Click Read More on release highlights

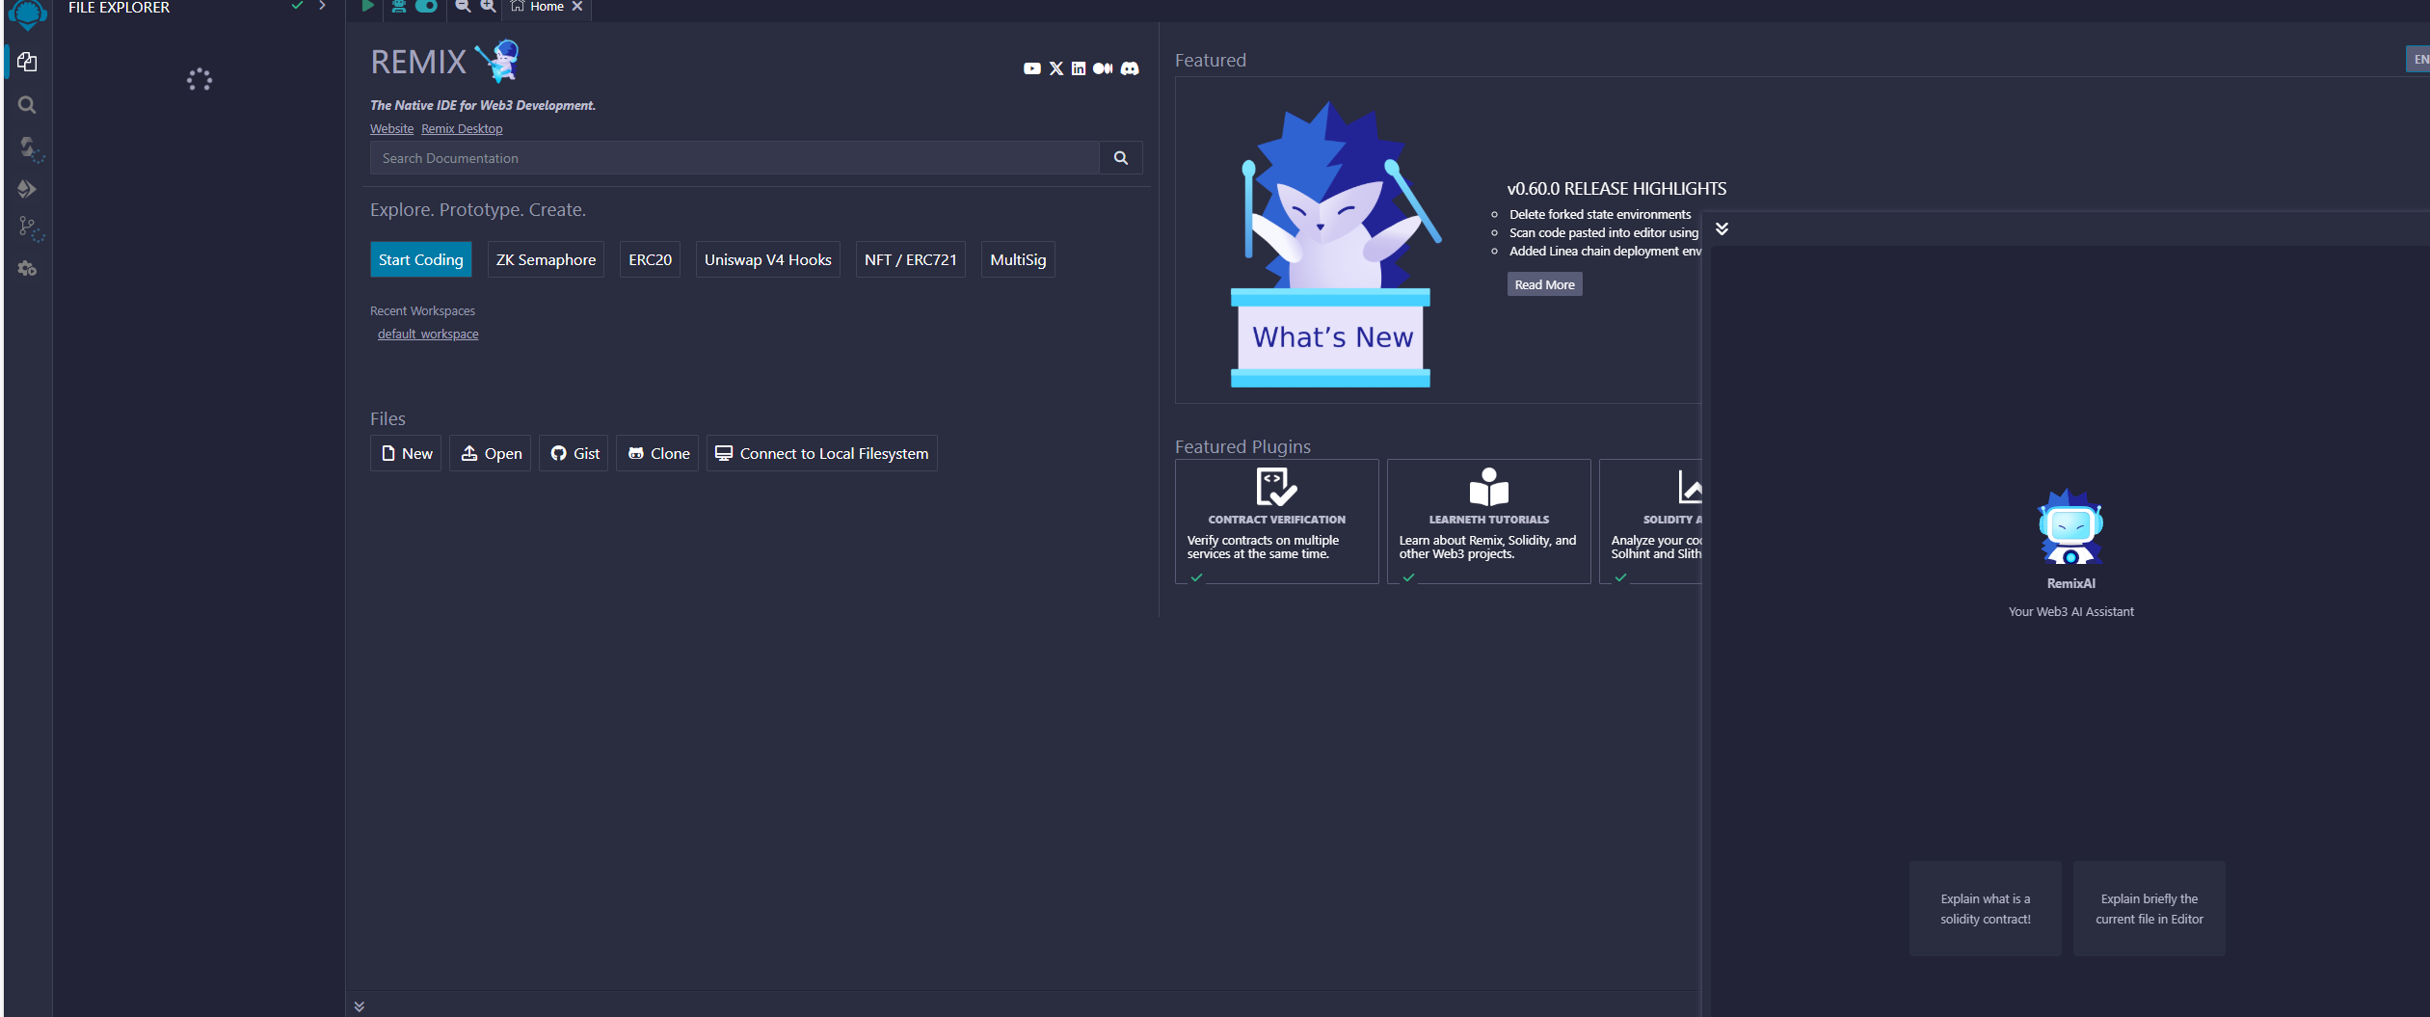tap(1544, 284)
